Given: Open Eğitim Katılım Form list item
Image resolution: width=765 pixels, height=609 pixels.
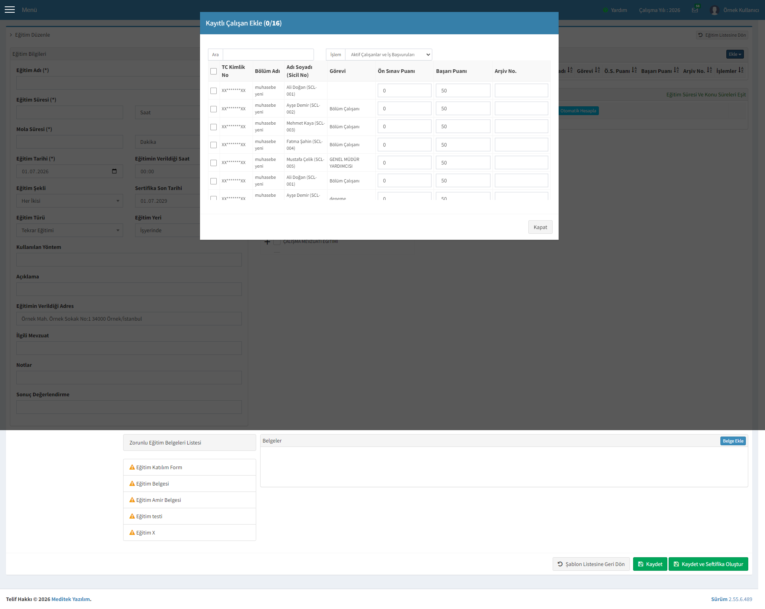Looking at the screenshot, I should click(x=190, y=467).
